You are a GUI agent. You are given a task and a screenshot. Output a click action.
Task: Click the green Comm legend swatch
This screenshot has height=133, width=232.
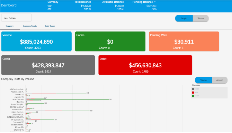193,96
